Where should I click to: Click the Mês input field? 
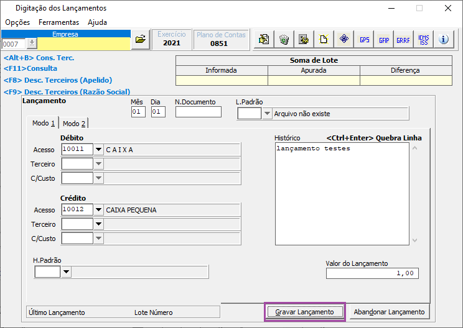coord(138,112)
